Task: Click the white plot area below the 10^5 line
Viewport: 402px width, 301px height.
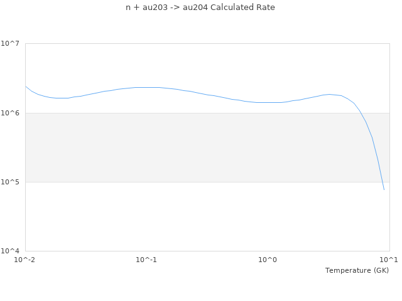Action: pyautogui.click(x=188, y=216)
